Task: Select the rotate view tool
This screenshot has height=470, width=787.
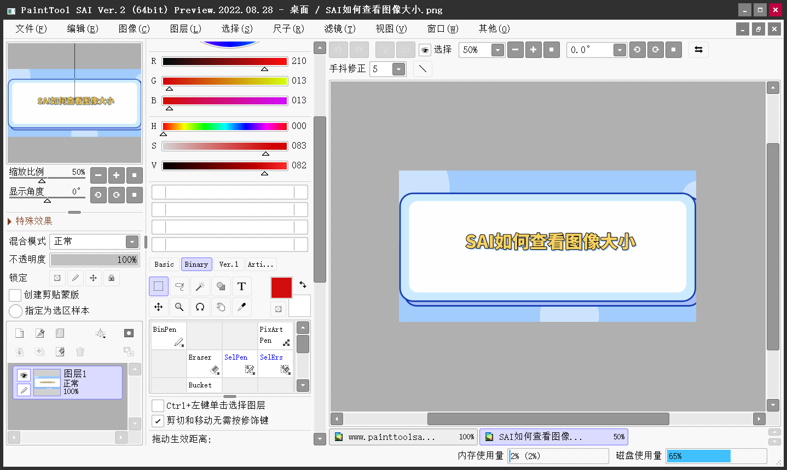Action: (x=200, y=307)
